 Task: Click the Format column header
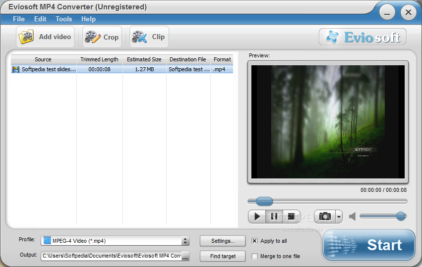(x=222, y=59)
